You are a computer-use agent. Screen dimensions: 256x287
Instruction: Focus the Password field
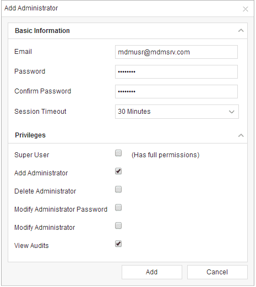176,71
